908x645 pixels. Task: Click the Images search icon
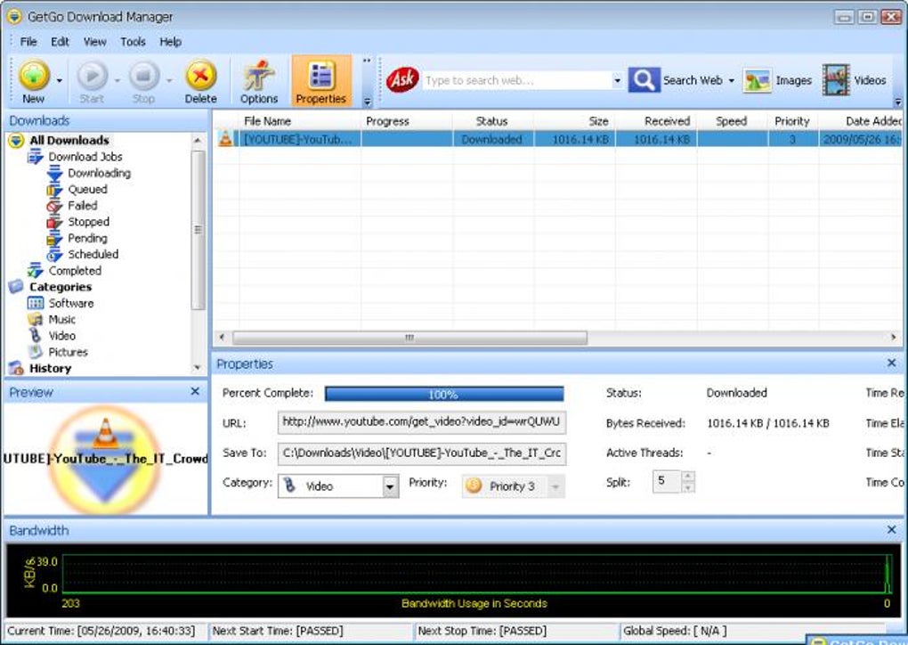pos(758,80)
